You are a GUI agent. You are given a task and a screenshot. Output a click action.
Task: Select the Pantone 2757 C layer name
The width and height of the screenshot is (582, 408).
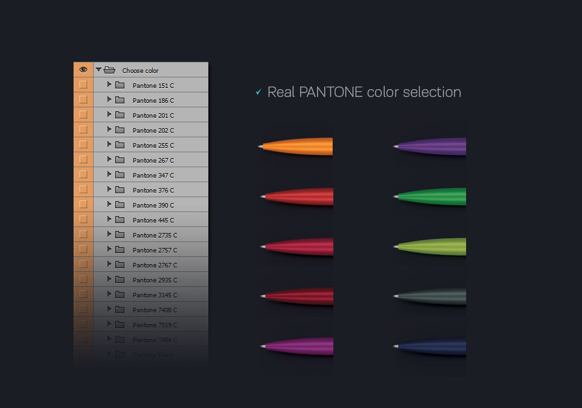154,250
